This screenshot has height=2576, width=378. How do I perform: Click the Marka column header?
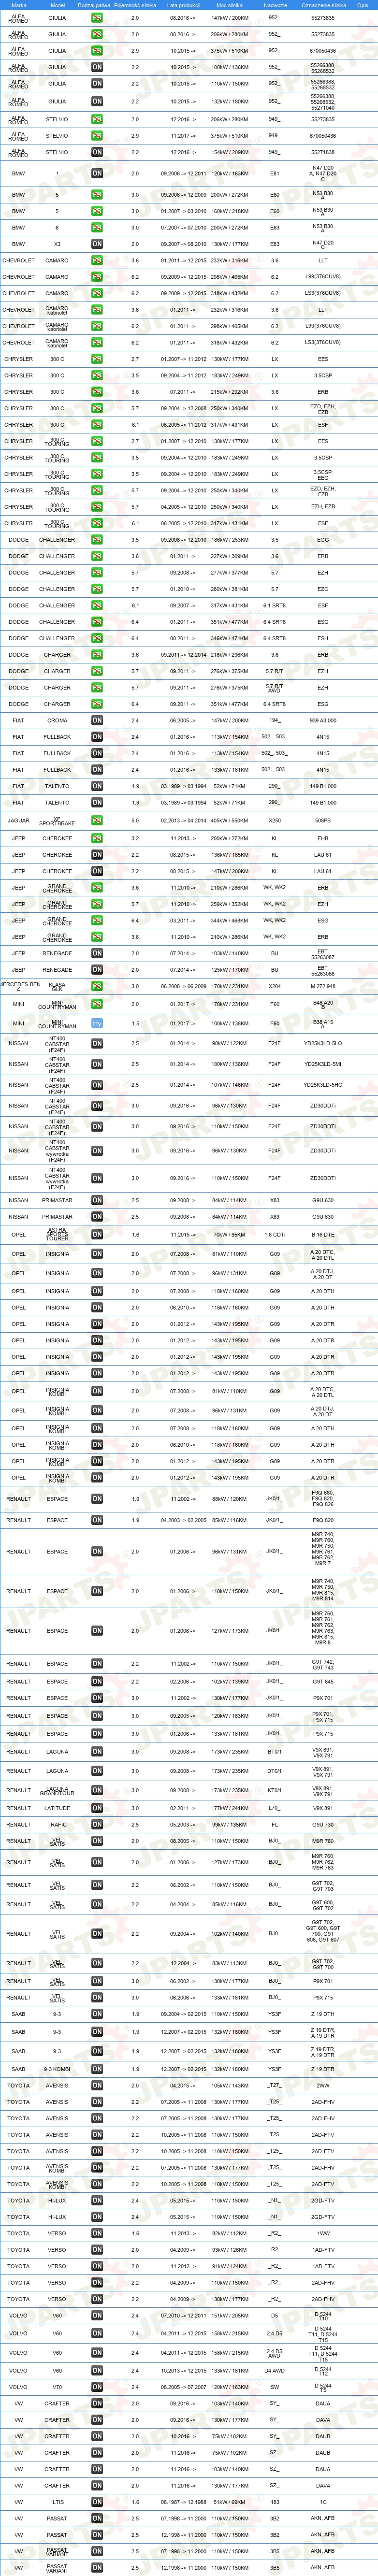[x=18, y=5]
